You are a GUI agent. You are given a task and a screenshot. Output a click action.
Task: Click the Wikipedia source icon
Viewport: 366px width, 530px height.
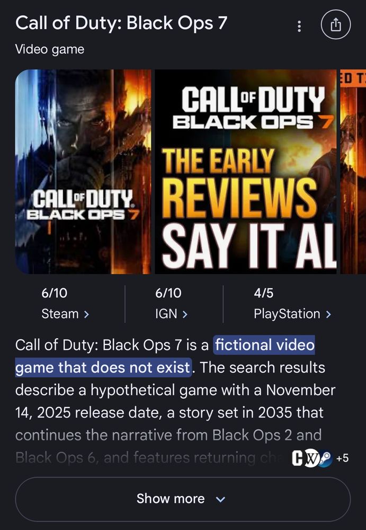point(310,458)
